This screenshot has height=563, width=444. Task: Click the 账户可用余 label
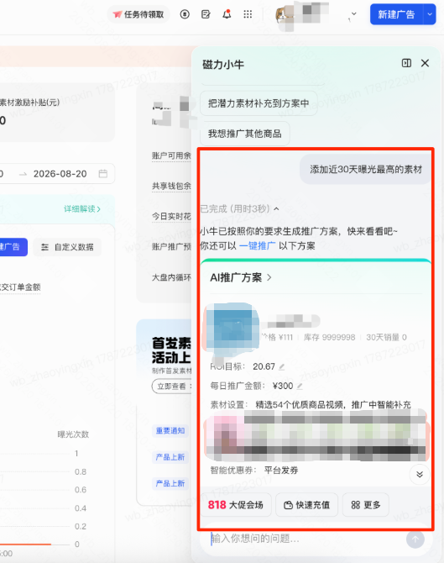171,155
